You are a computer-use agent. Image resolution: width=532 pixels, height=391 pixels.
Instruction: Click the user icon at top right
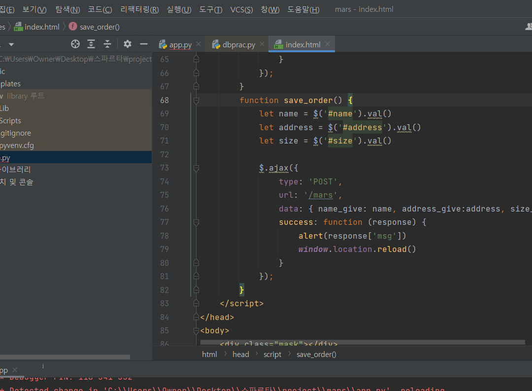coord(529,27)
